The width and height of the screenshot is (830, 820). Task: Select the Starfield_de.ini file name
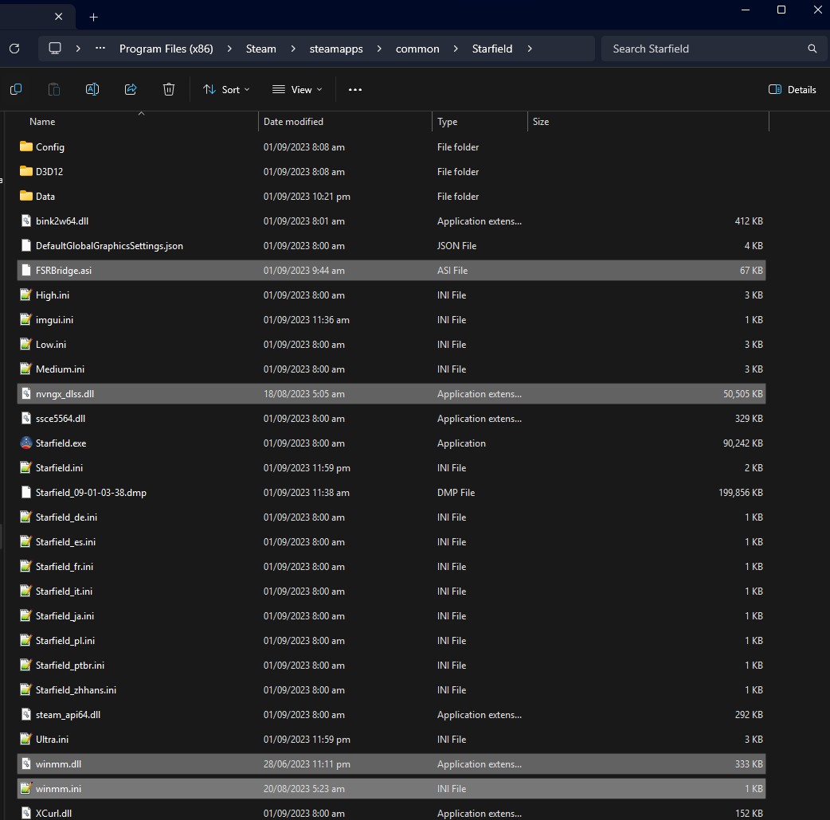(66, 517)
